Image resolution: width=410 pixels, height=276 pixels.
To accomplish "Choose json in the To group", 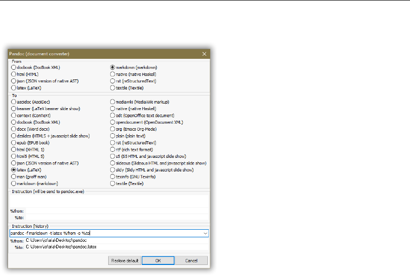I will pos(45,163).
